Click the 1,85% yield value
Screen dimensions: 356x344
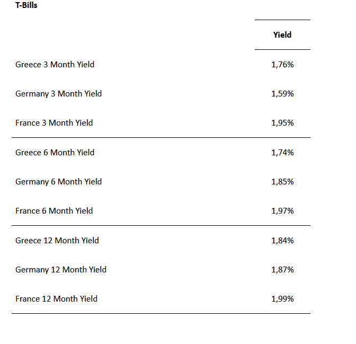(282, 182)
